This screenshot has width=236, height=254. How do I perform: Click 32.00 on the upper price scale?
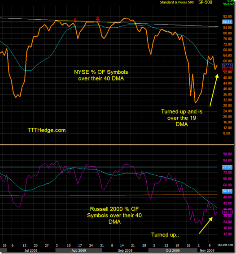227,100
